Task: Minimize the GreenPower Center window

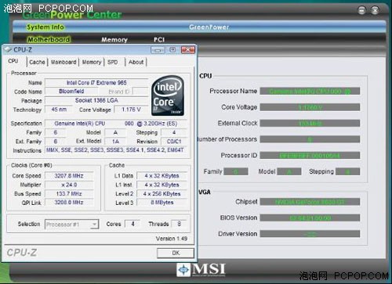Action: [362, 10]
